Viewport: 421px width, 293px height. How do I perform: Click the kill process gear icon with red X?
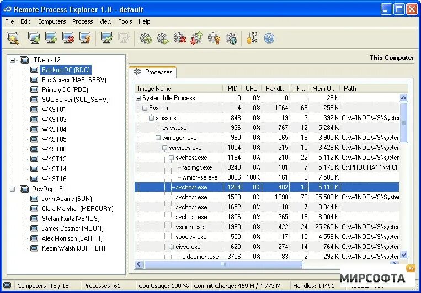click(x=180, y=39)
